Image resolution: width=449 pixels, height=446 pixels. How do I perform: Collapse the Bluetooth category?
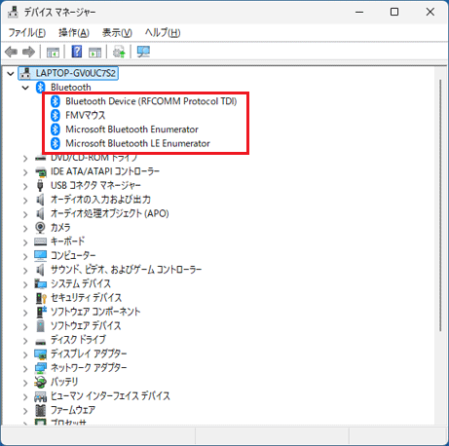[x=25, y=88]
